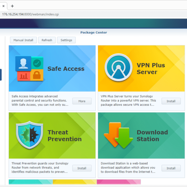This screenshot has height=187, width=187.
Task: Install VPN Plus Server package
Action: point(171,101)
